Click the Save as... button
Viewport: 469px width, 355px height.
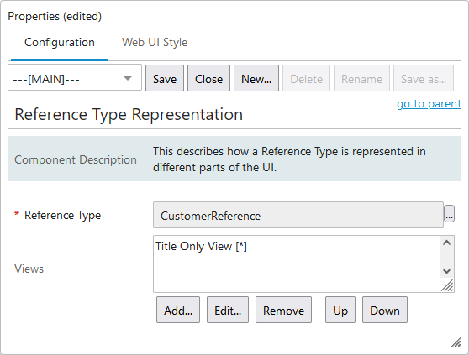[424, 78]
